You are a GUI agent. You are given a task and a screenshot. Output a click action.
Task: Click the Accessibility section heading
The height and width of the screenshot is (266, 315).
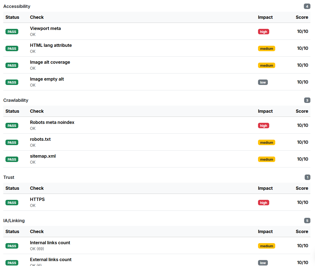point(17,6)
